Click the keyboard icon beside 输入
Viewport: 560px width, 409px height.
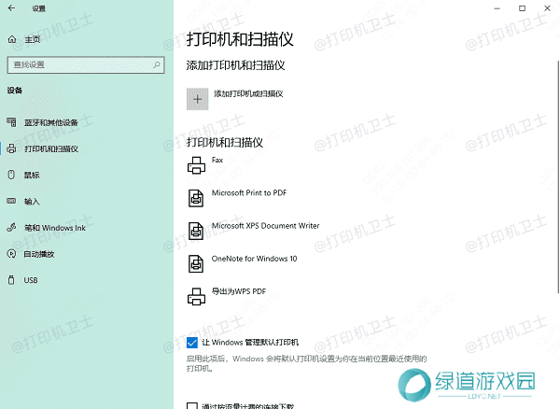11,201
